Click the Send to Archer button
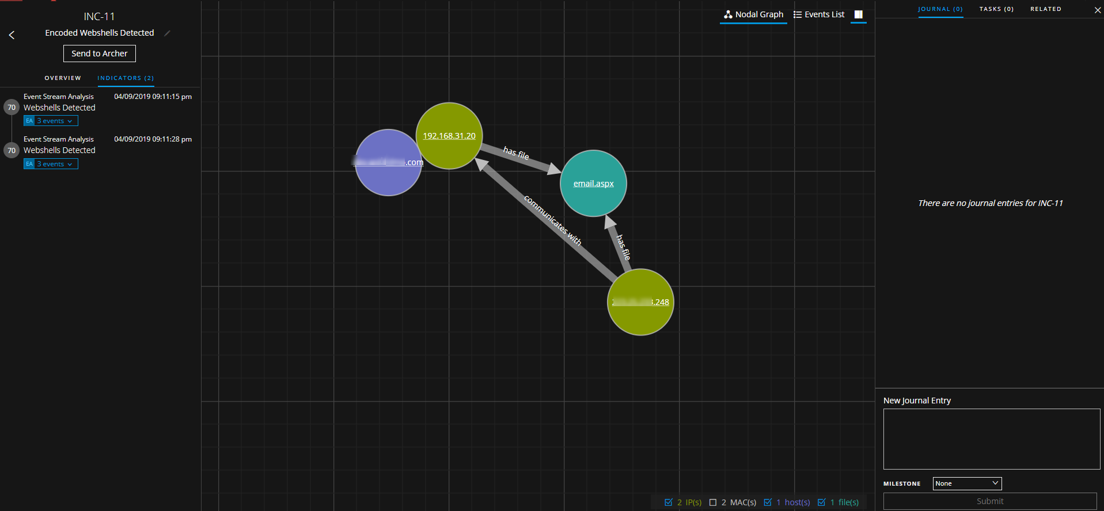 click(x=100, y=54)
